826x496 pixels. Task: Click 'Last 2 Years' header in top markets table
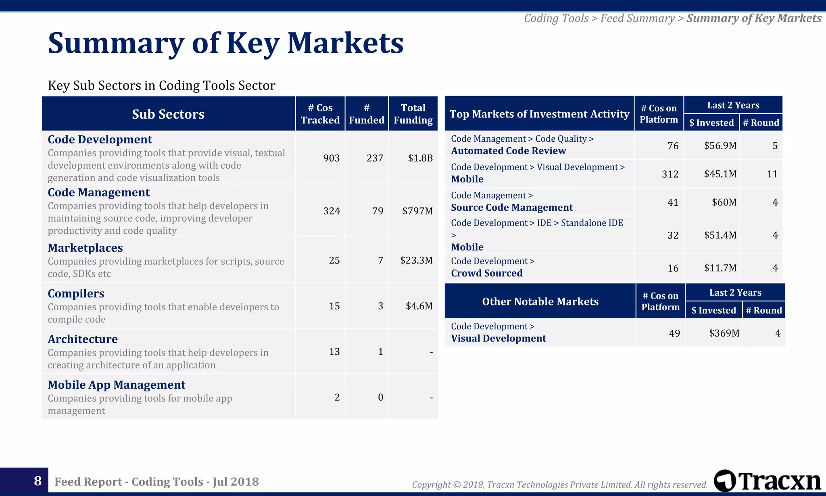click(733, 105)
